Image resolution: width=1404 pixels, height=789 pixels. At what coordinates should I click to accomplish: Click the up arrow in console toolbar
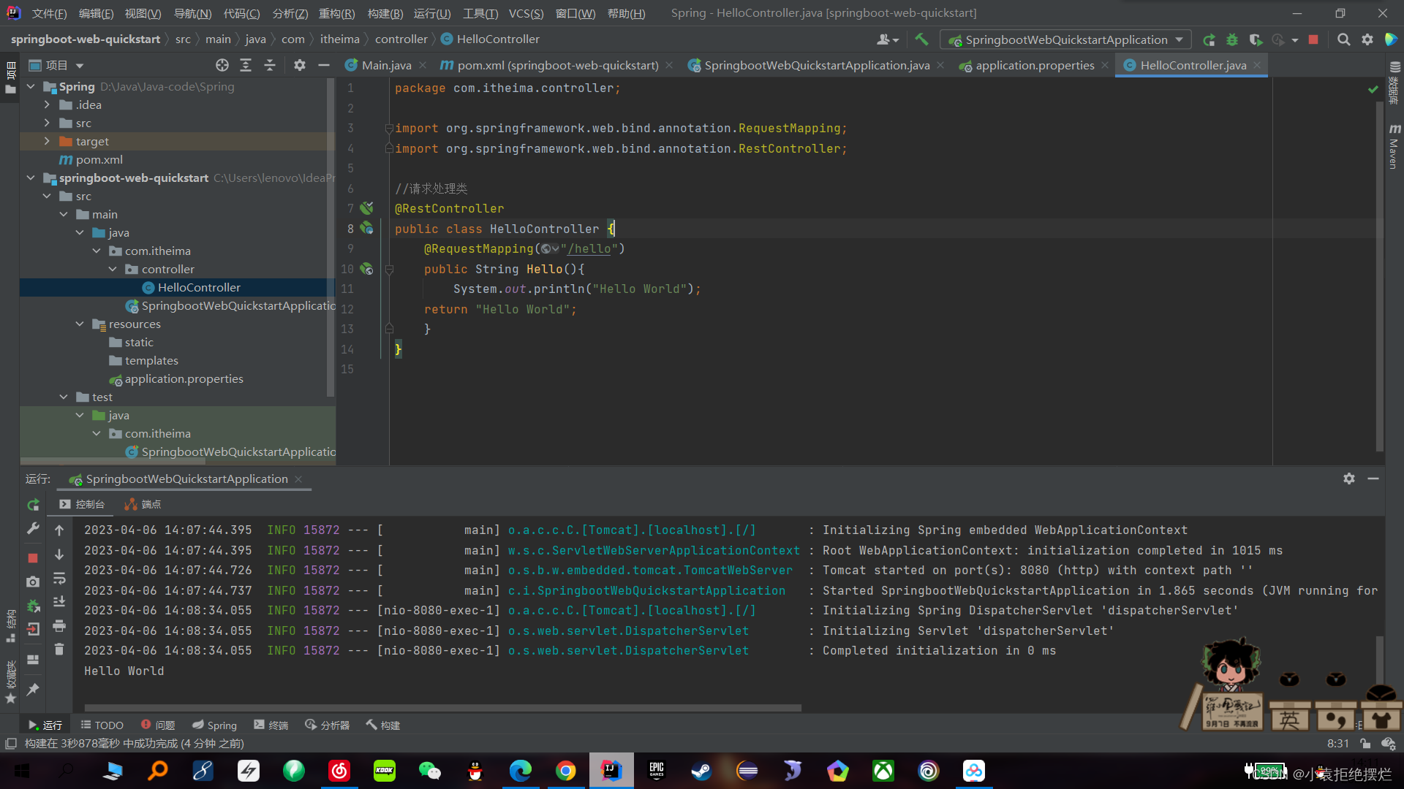(59, 530)
